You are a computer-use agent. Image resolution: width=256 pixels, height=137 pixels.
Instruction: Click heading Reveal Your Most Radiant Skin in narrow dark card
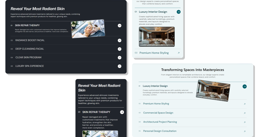pyautogui.click(x=99, y=88)
